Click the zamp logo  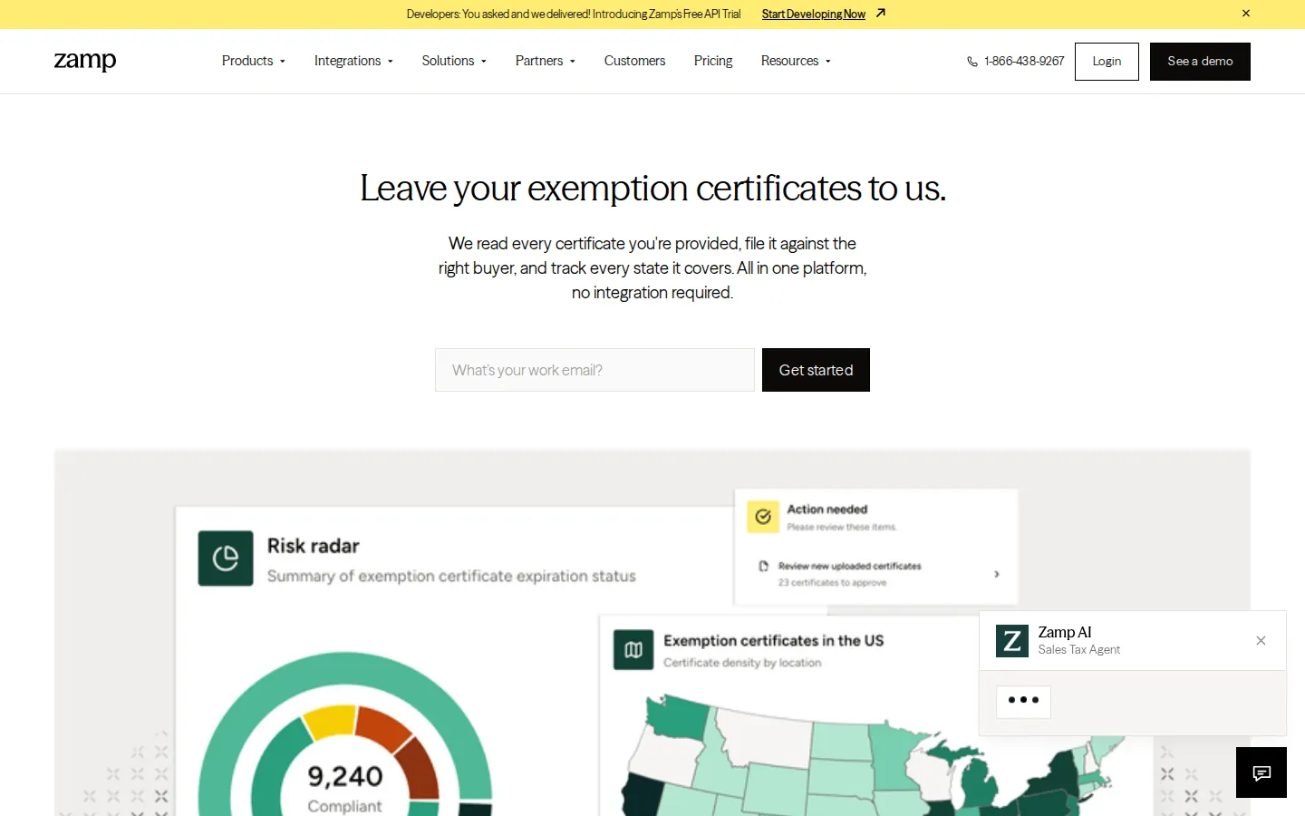(x=85, y=61)
